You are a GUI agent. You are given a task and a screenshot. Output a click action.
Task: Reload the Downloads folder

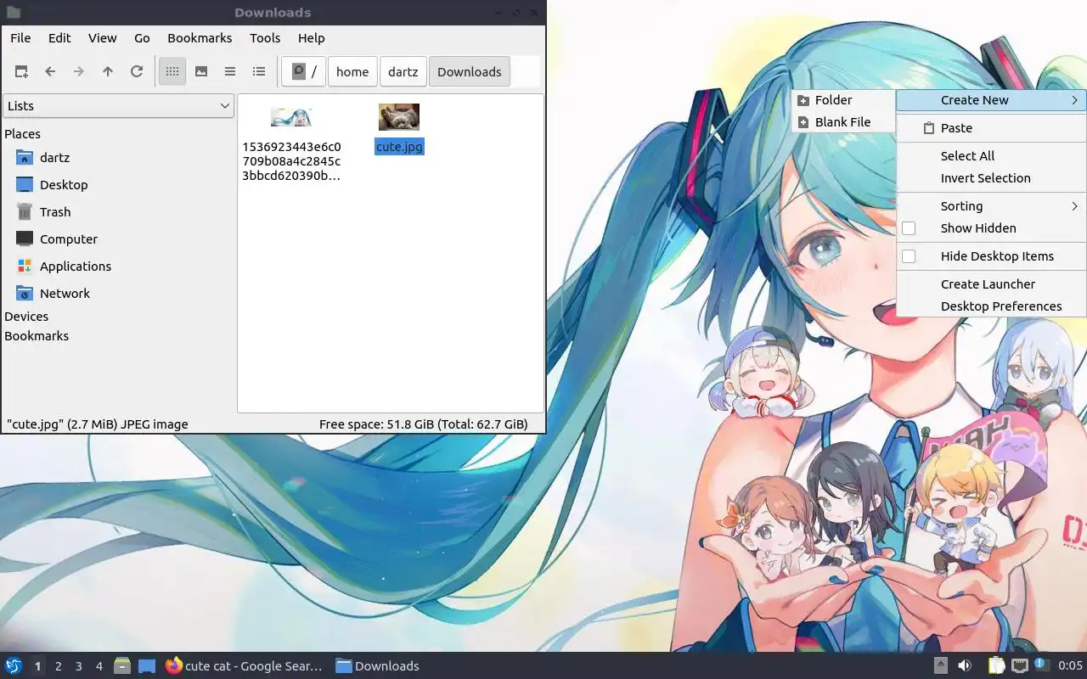(x=137, y=72)
